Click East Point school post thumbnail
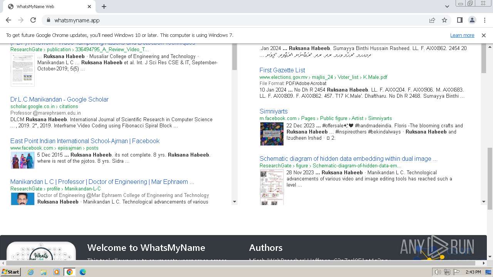This screenshot has width=493, height=277. [x=22, y=160]
